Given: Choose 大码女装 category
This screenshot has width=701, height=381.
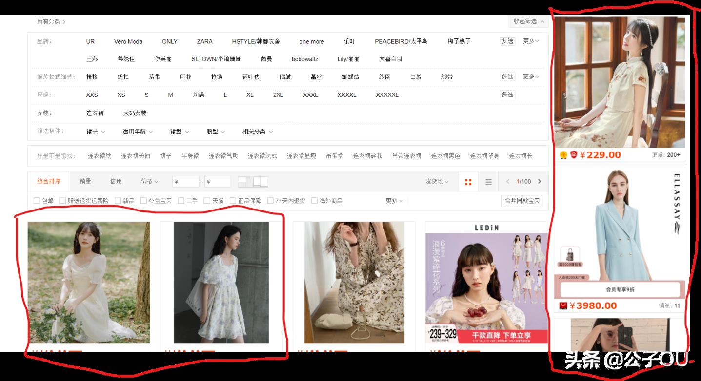Looking at the screenshot, I should point(135,113).
